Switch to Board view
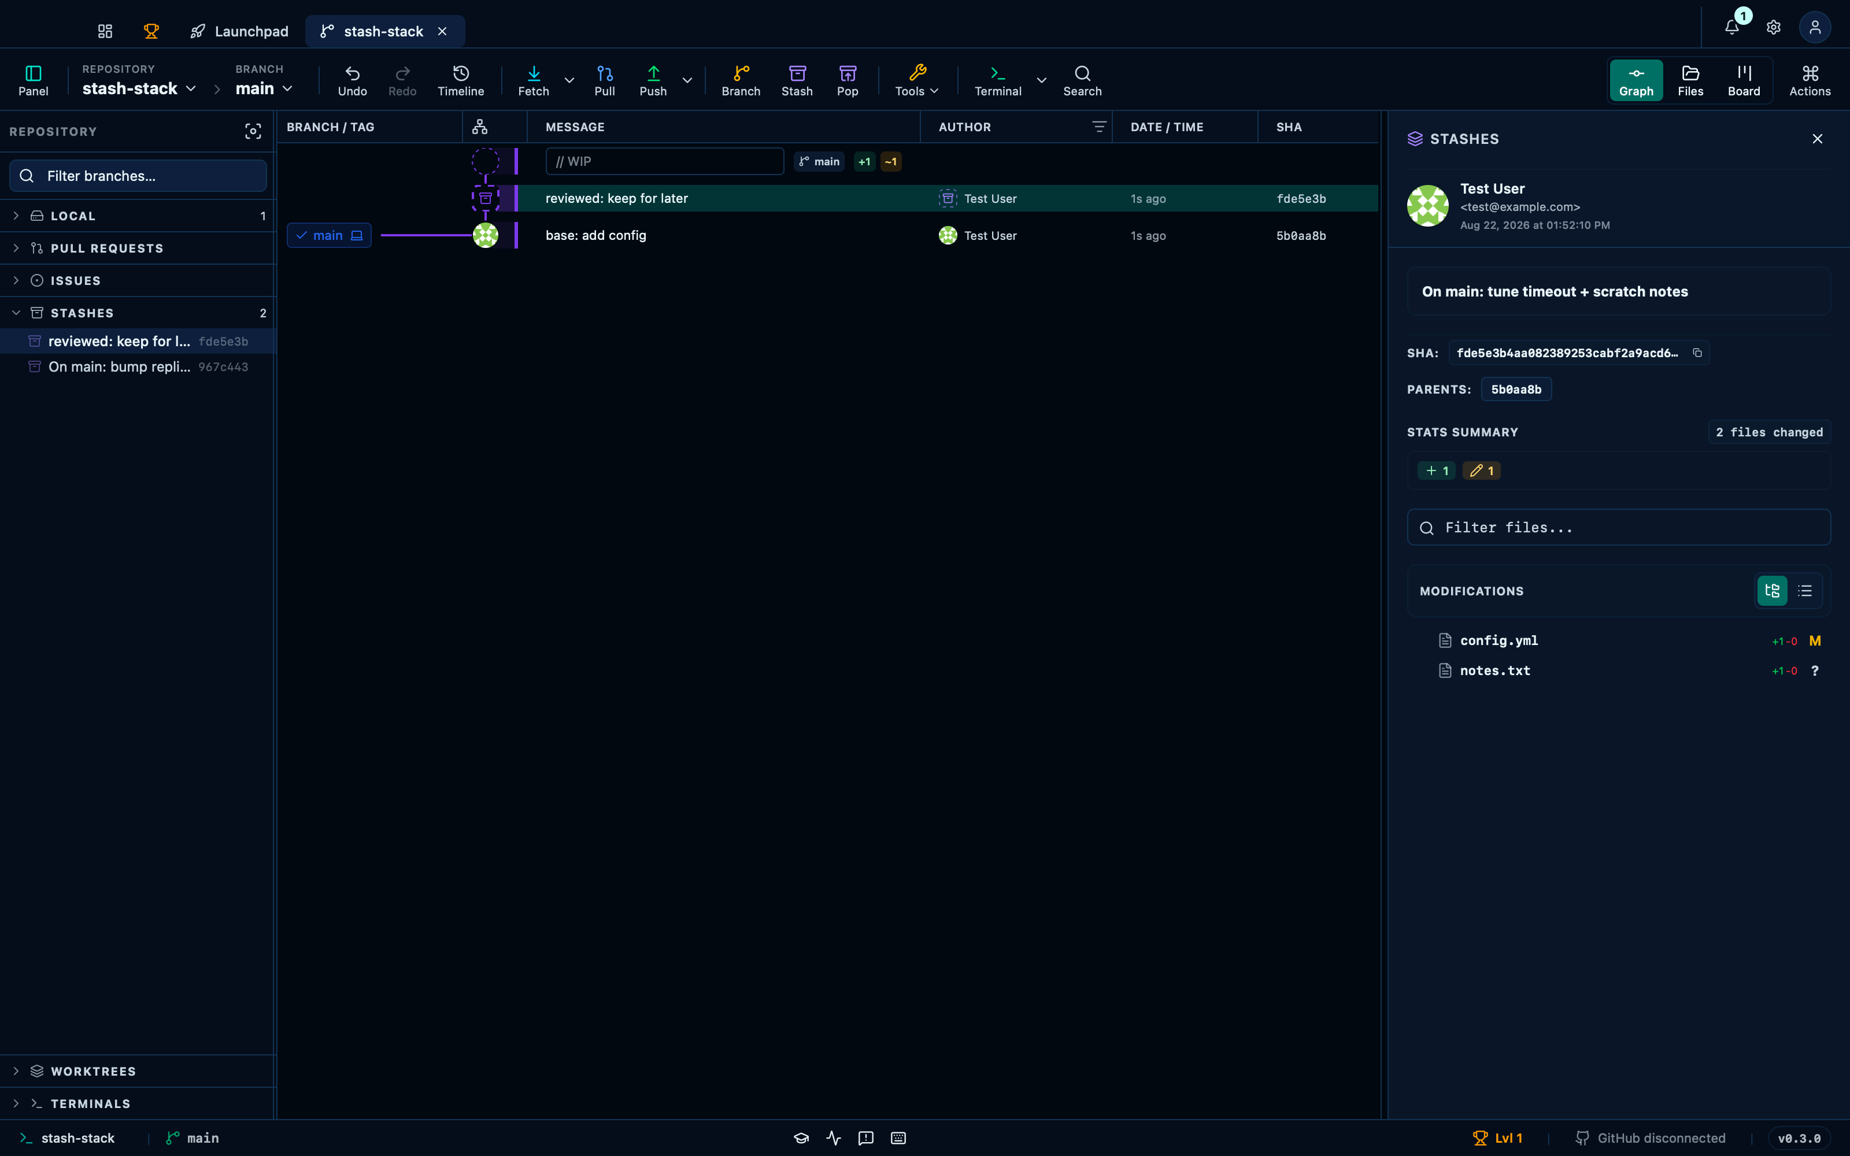This screenshot has width=1850, height=1156. click(x=1744, y=80)
